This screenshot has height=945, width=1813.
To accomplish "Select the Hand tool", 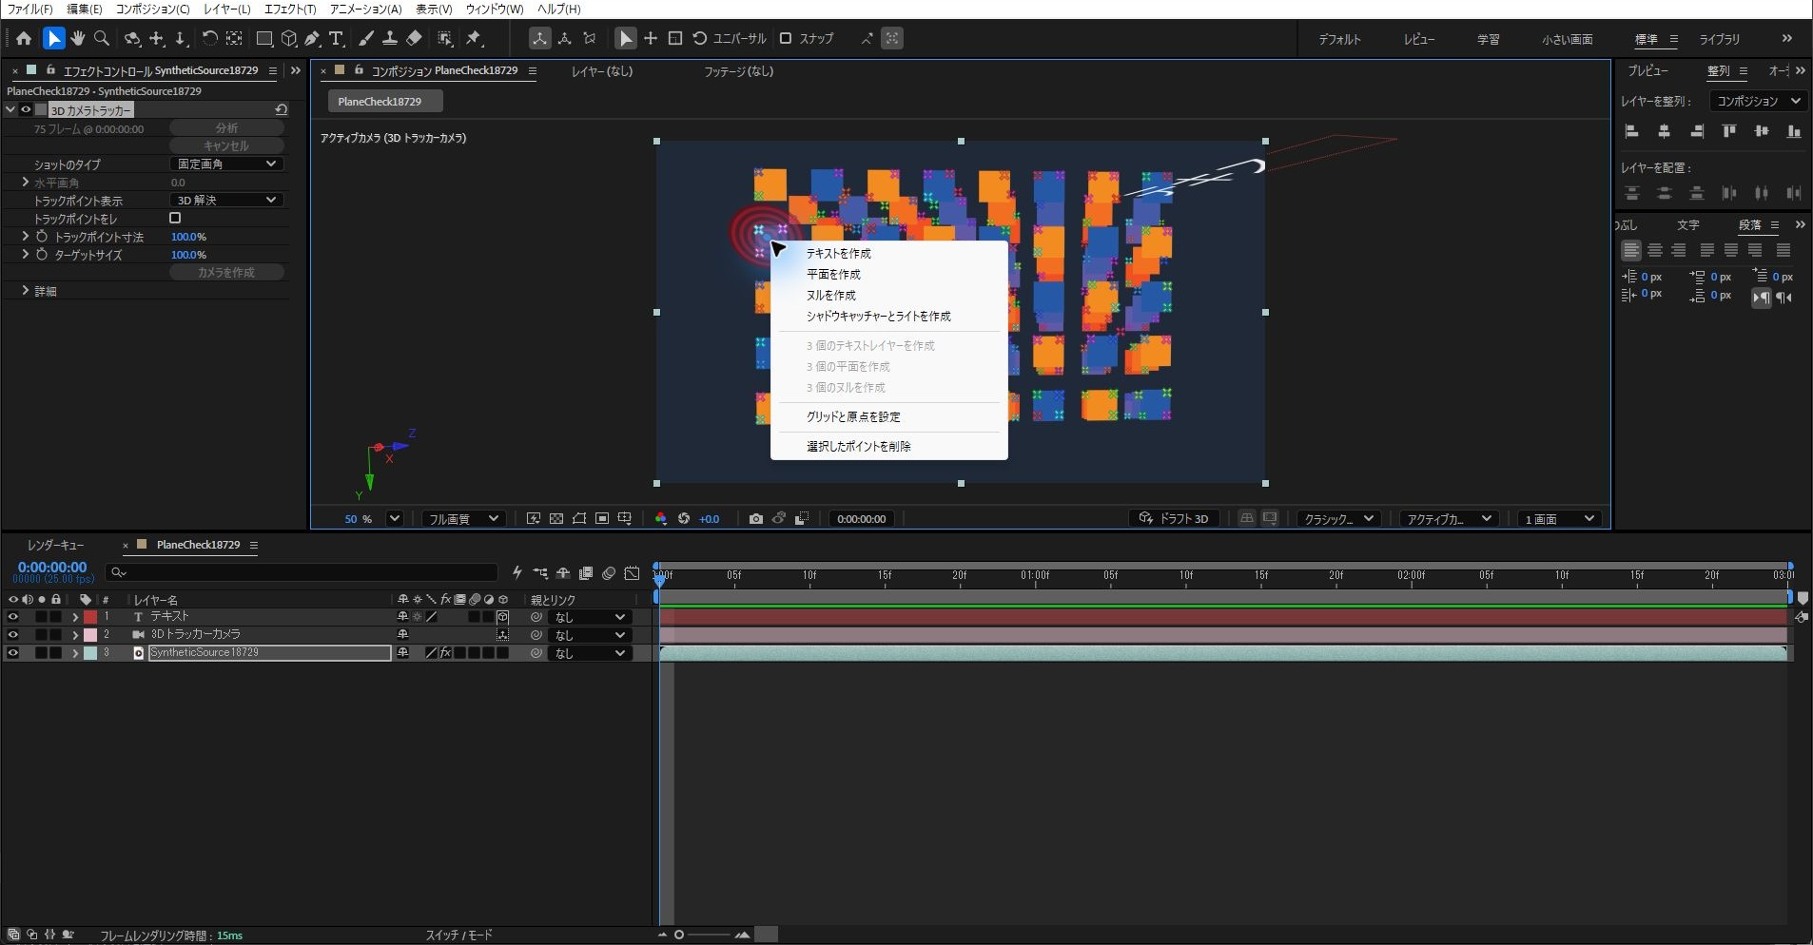I will (x=78, y=38).
